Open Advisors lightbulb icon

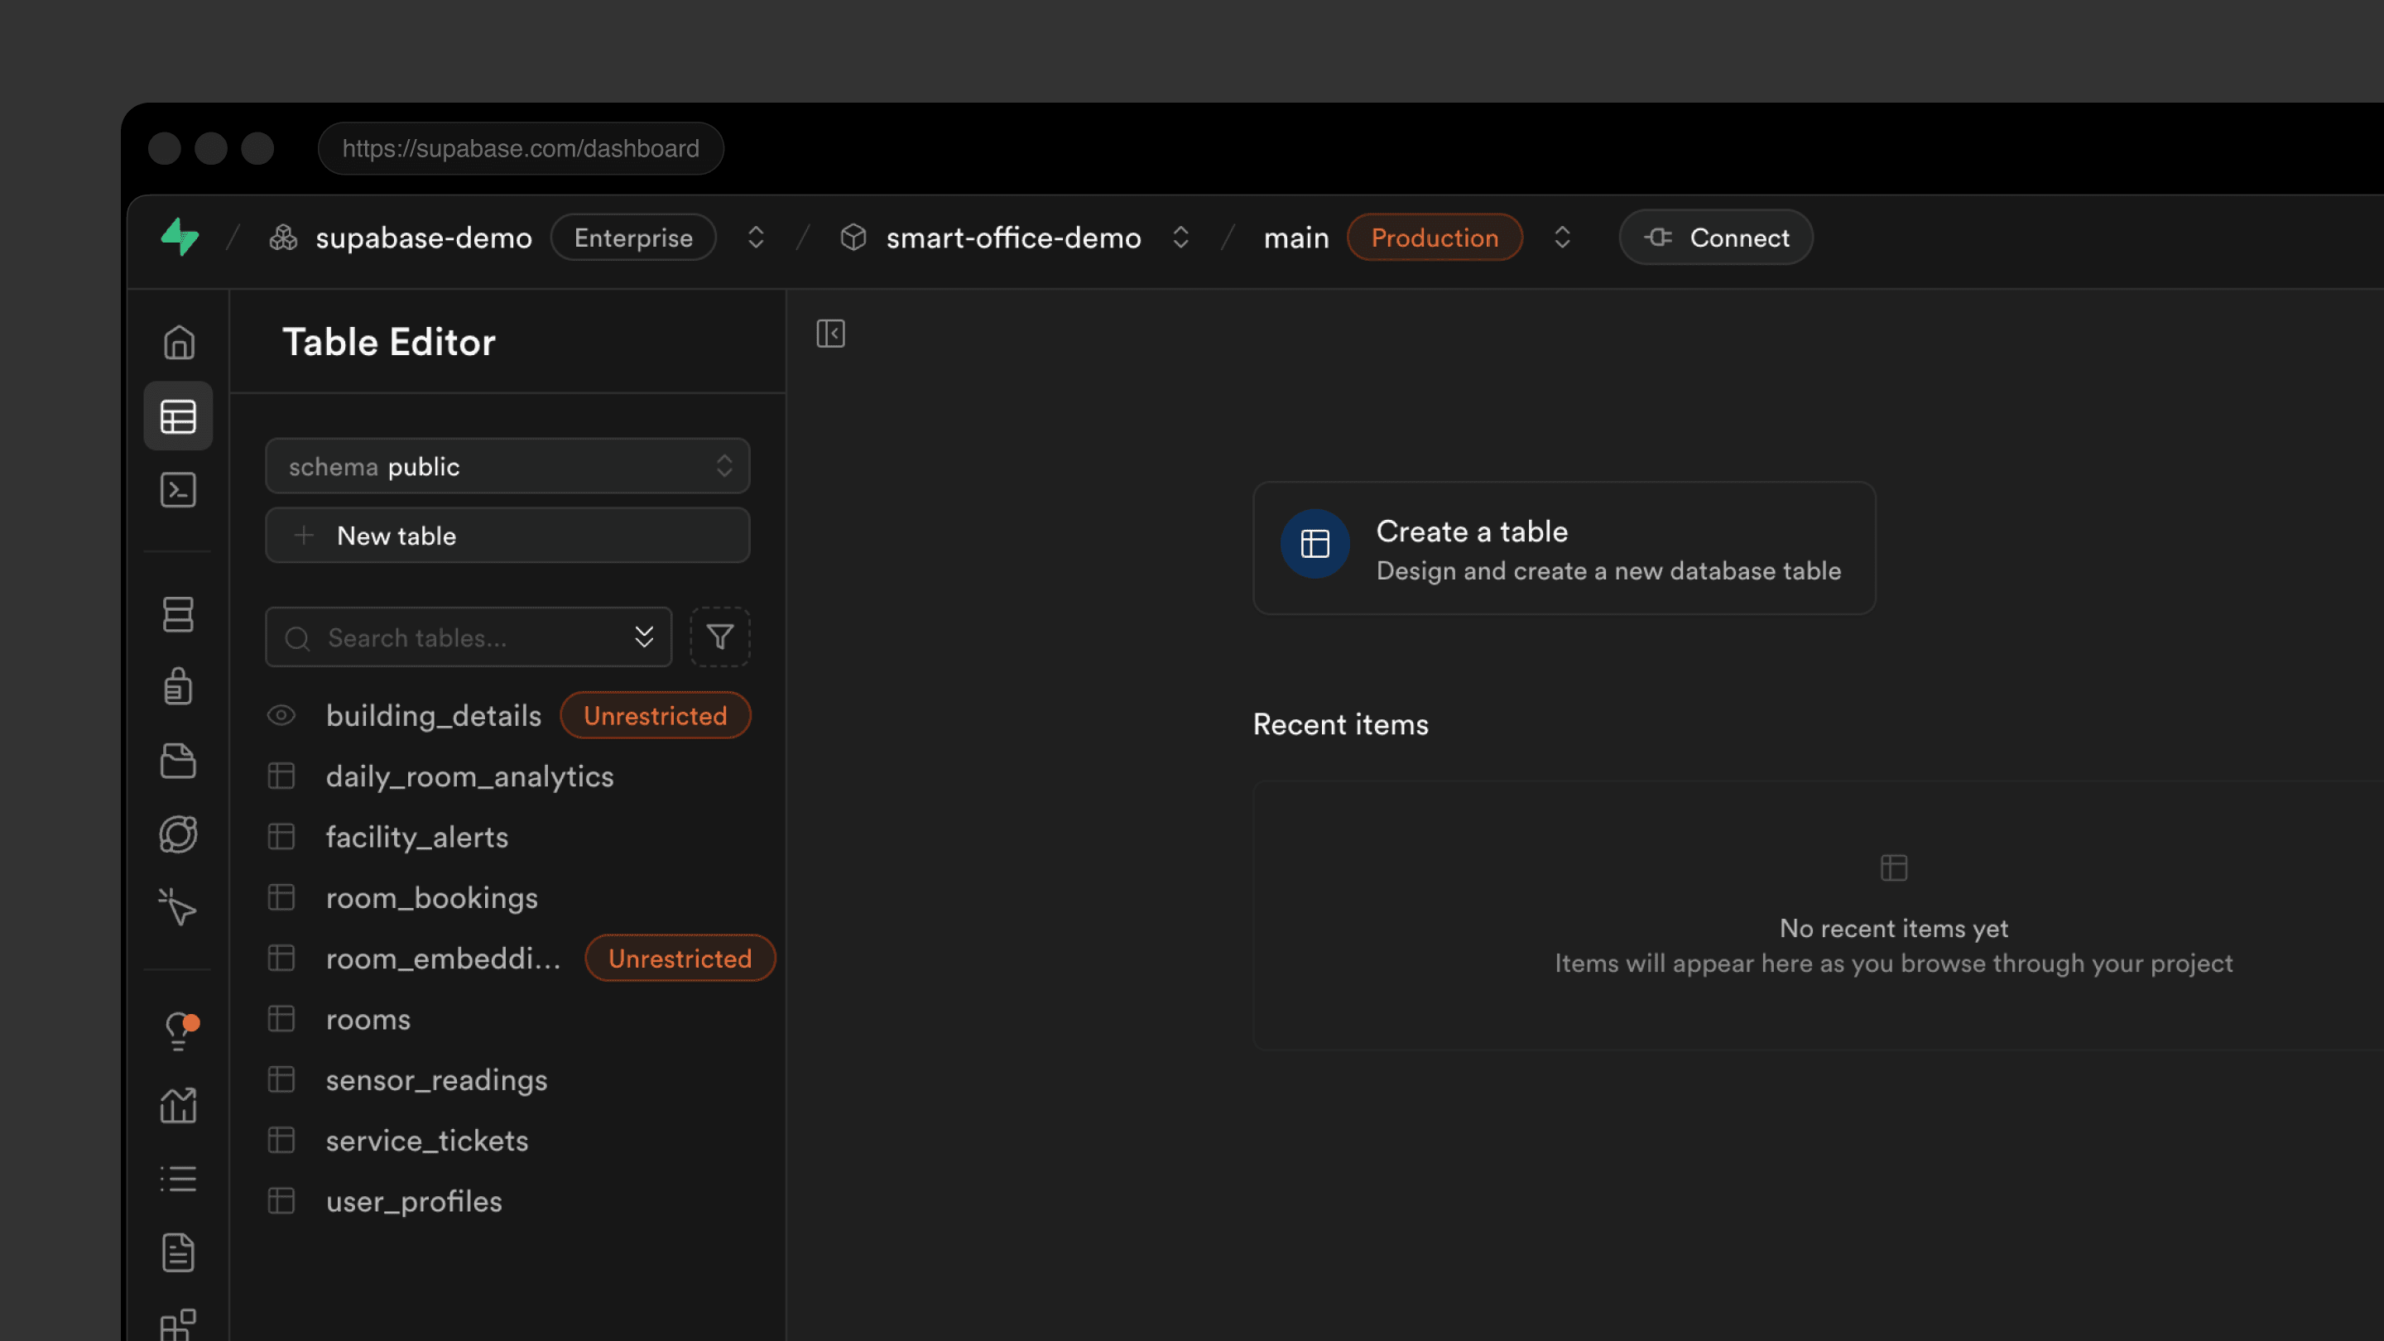[x=180, y=1030]
